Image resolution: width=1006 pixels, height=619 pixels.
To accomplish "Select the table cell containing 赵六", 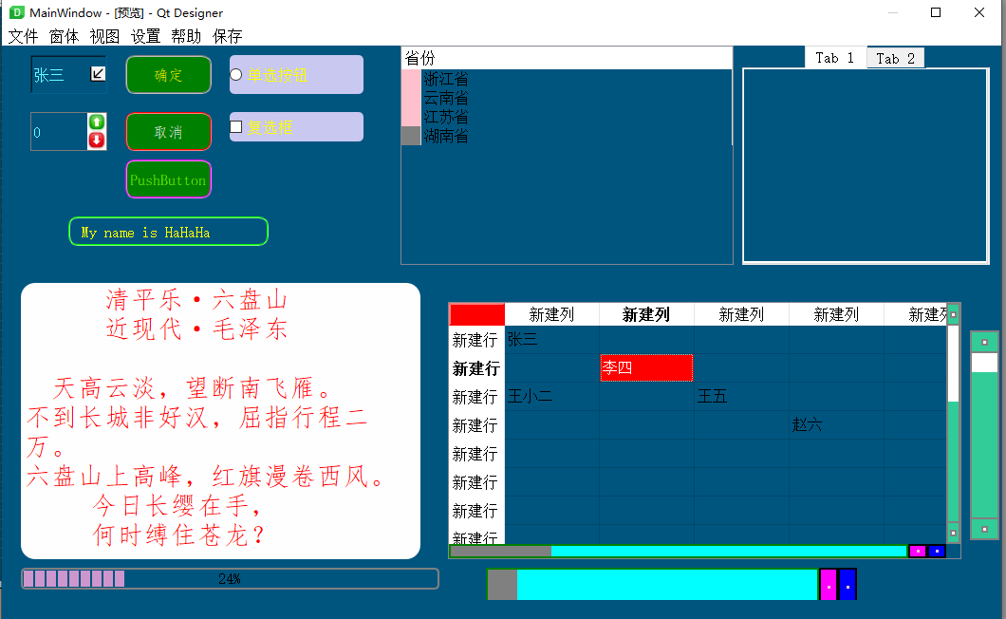I will (x=836, y=424).
